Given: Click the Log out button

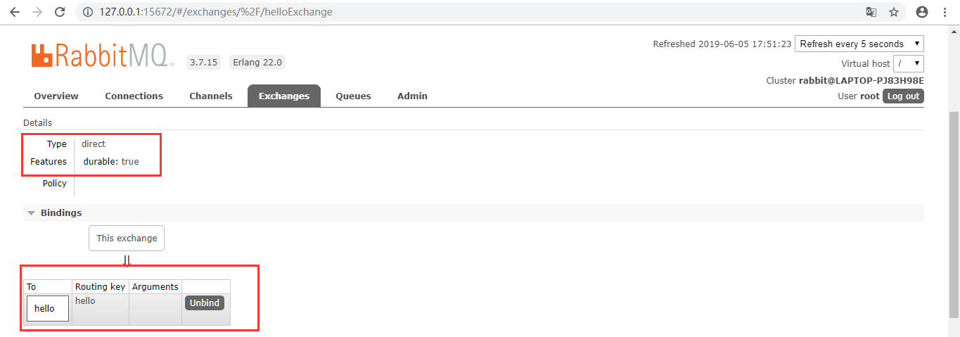Looking at the screenshot, I should 903,96.
